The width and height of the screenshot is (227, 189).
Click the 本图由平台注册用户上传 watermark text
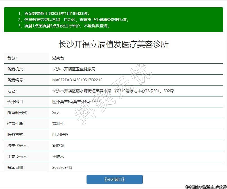click(206, 186)
